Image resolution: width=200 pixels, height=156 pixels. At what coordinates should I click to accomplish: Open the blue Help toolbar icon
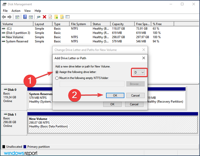point(25,17)
